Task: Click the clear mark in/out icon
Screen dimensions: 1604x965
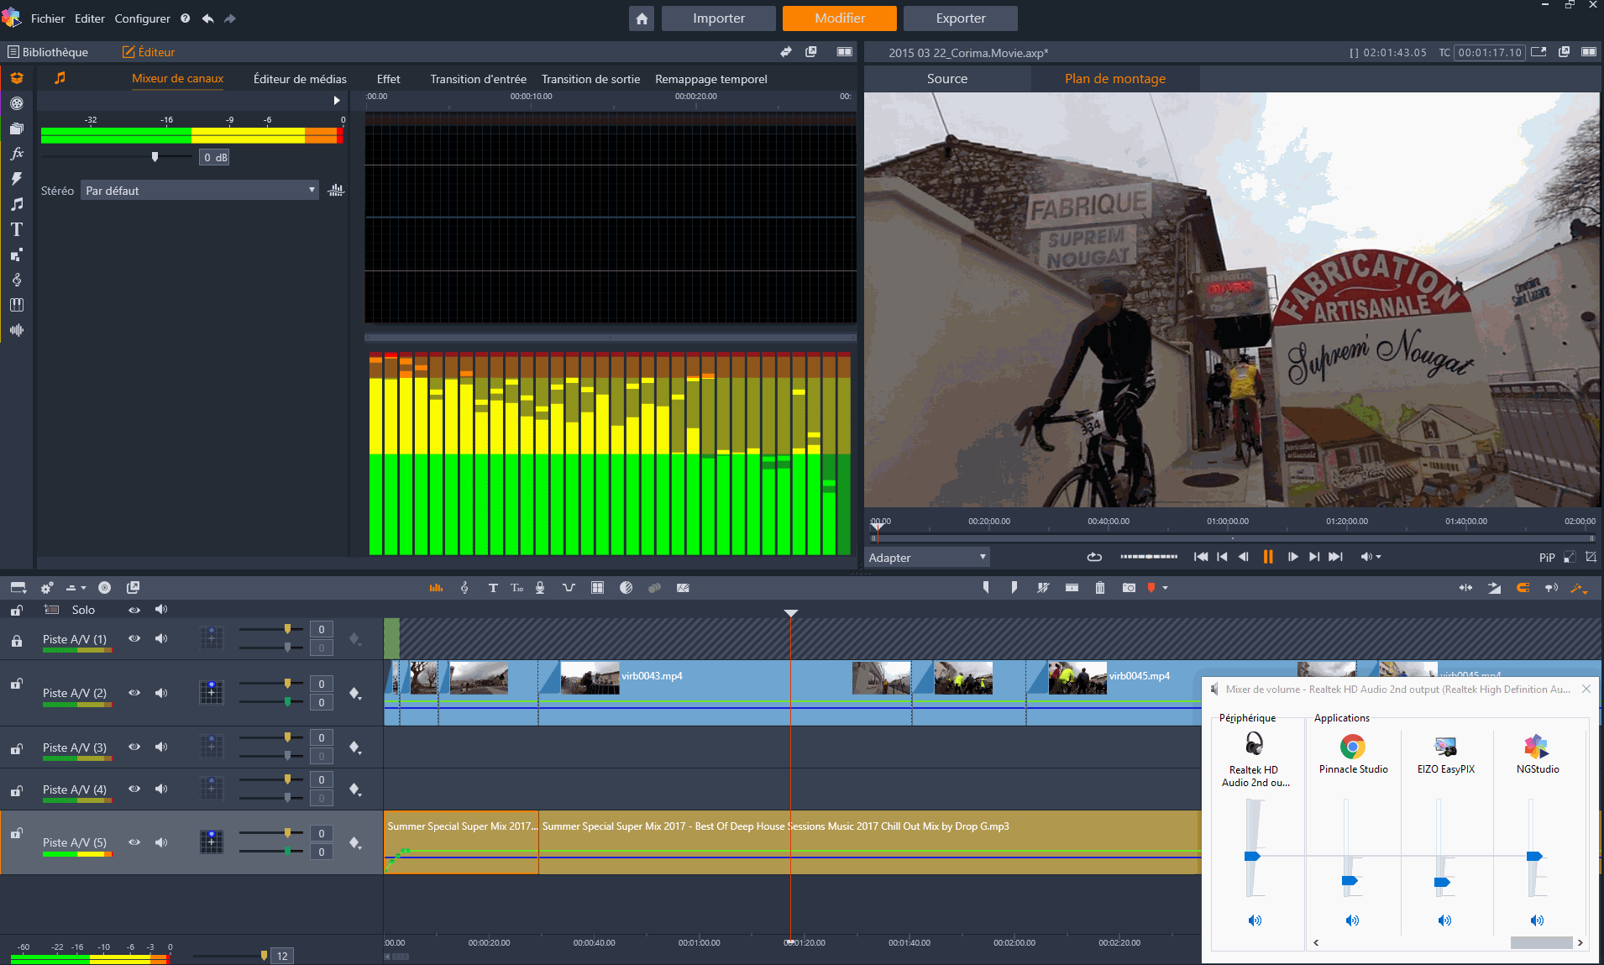Action: pos(1043,588)
